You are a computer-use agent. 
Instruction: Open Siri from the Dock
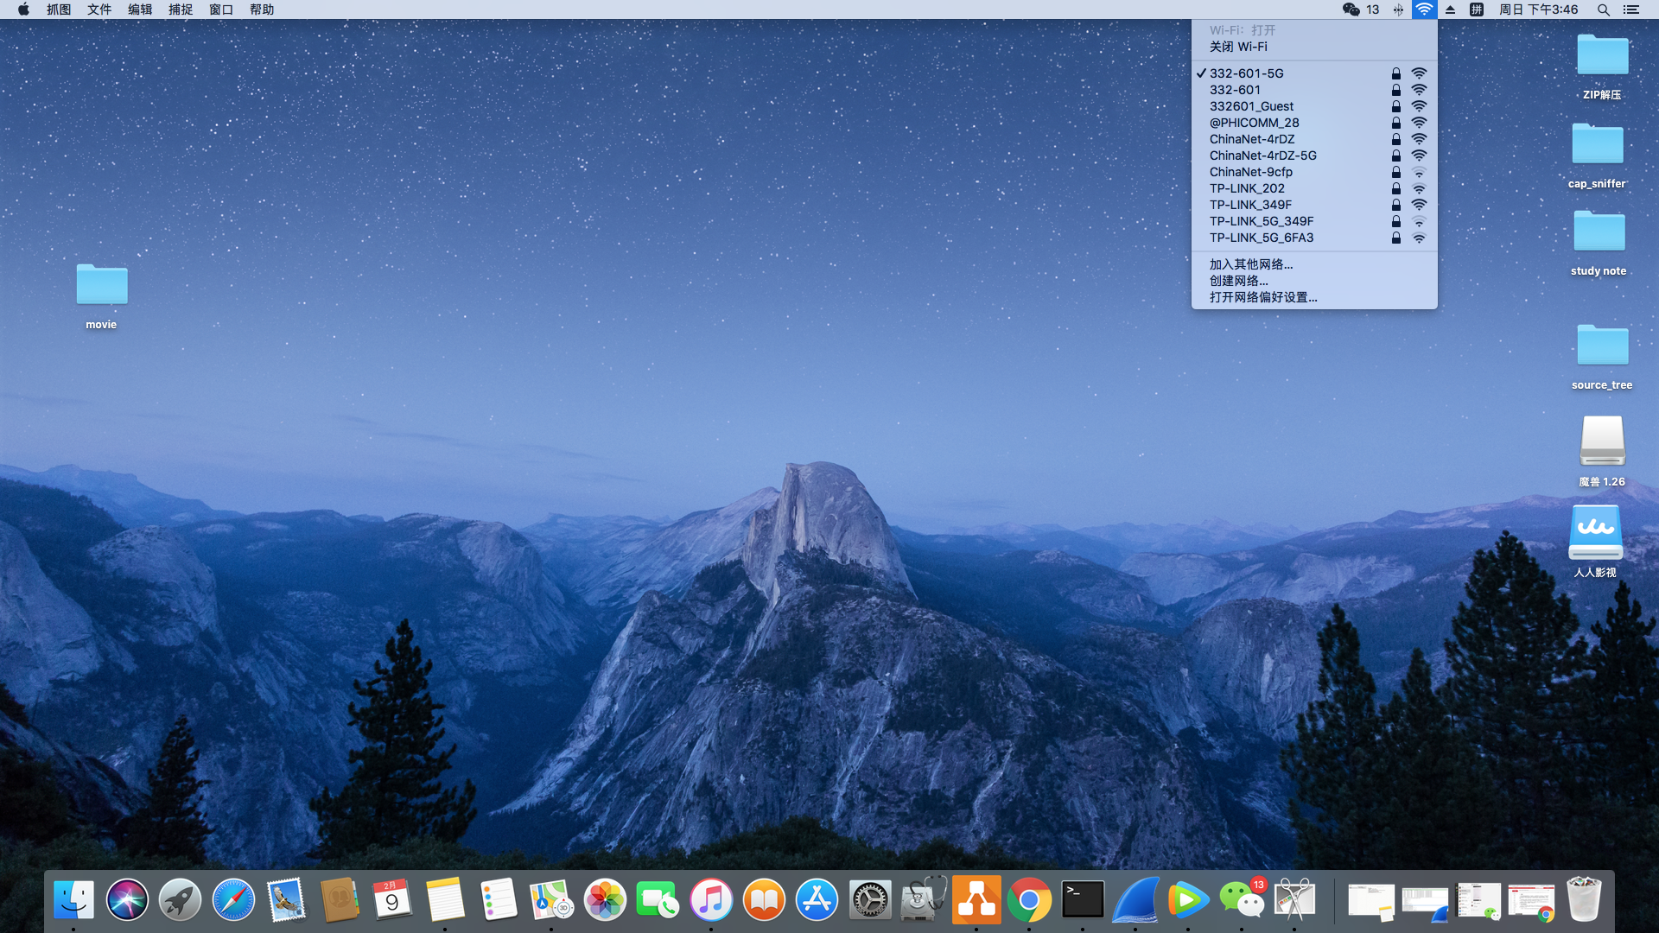click(x=127, y=900)
